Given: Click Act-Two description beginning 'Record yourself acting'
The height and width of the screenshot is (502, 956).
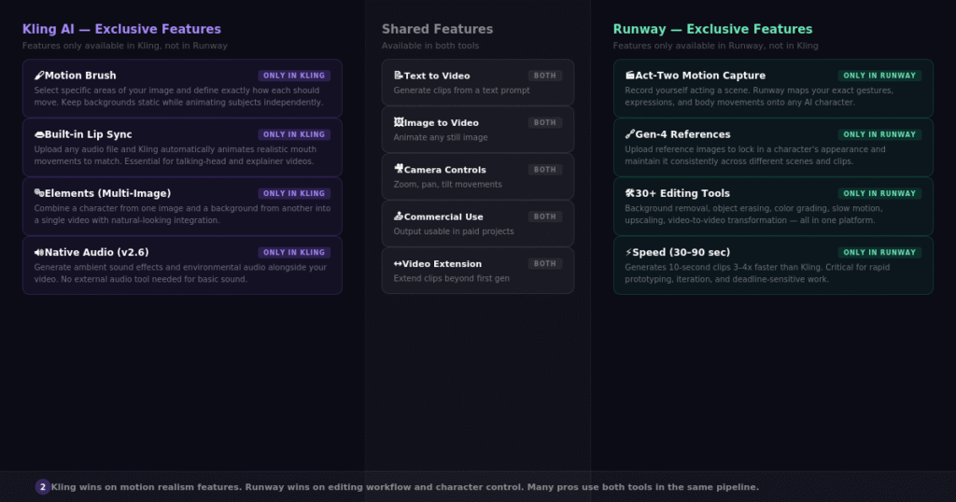Looking at the screenshot, I should pyautogui.click(x=759, y=96).
